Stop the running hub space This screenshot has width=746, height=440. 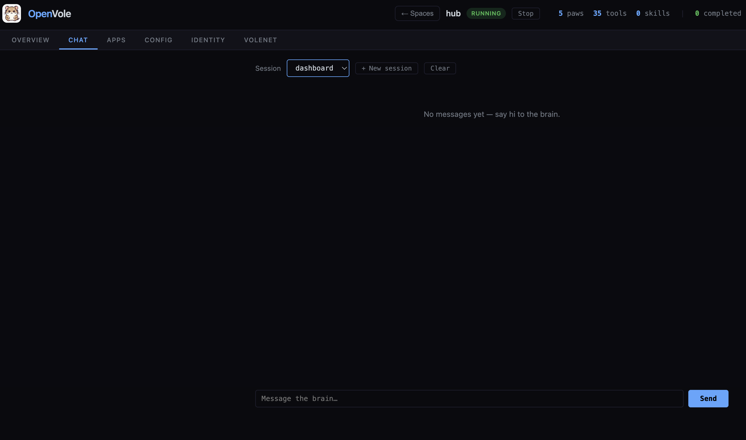pos(526,13)
